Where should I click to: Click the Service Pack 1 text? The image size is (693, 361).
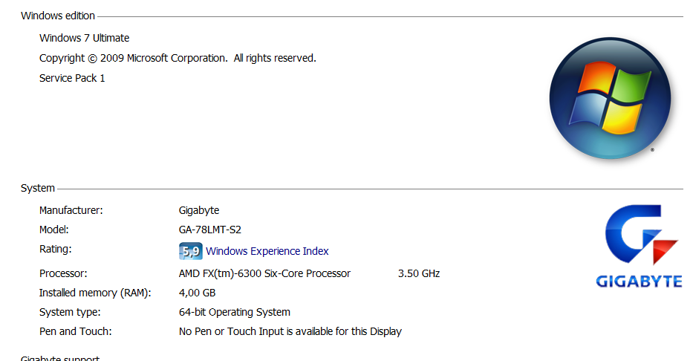pyautogui.click(x=72, y=78)
